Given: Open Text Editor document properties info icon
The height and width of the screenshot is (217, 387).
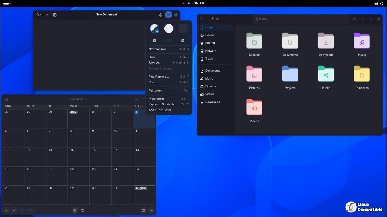Looking at the screenshot, I should tap(161, 15).
